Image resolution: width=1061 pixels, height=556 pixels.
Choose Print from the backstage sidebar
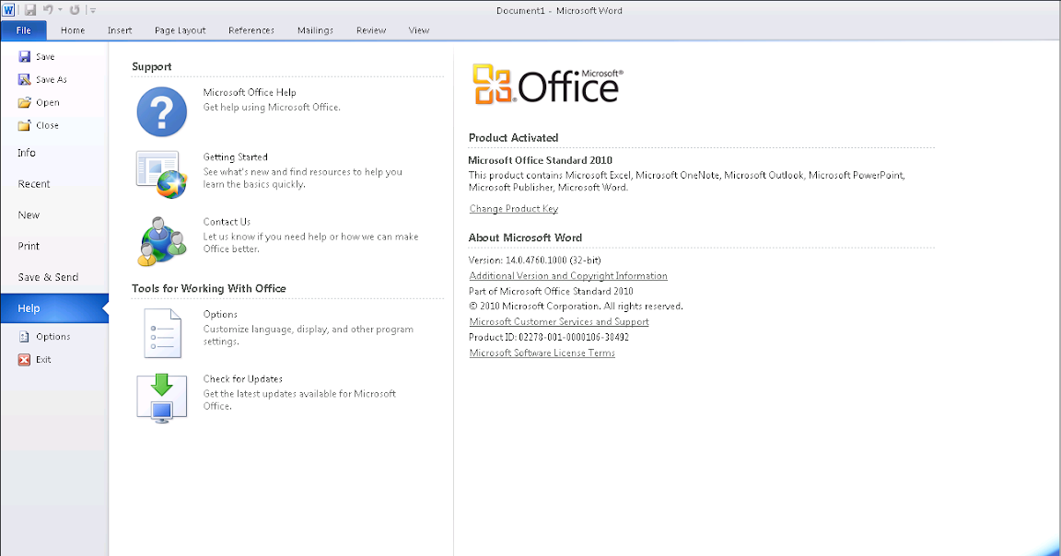pyautogui.click(x=29, y=247)
